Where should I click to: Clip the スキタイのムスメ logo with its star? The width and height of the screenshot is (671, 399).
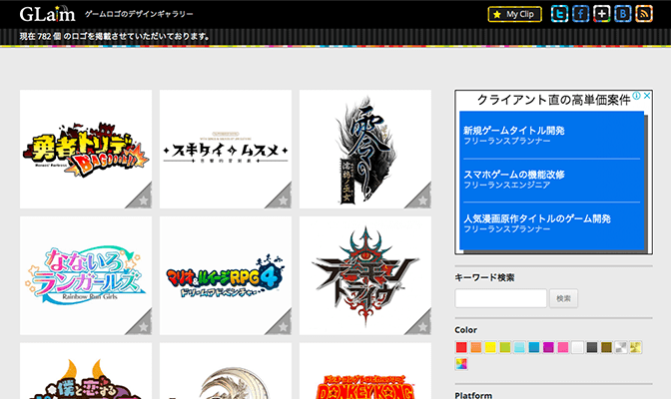click(x=283, y=199)
